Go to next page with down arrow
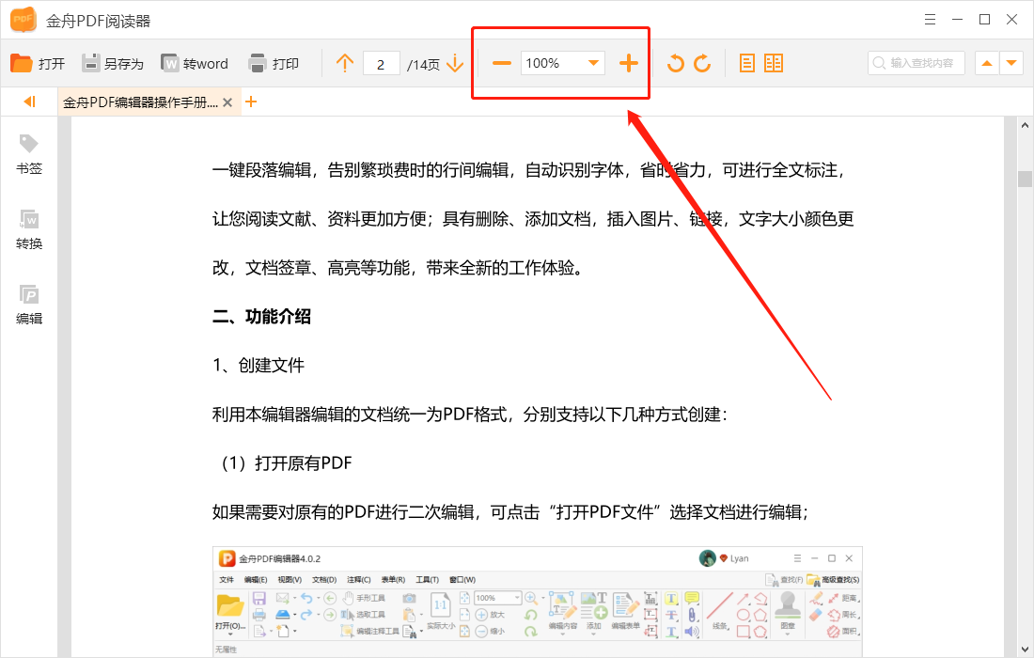This screenshot has width=1034, height=658. tap(455, 63)
